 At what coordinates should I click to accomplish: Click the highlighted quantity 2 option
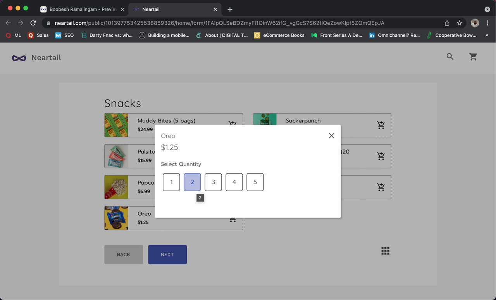pyautogui.click(x=192, y=182)
